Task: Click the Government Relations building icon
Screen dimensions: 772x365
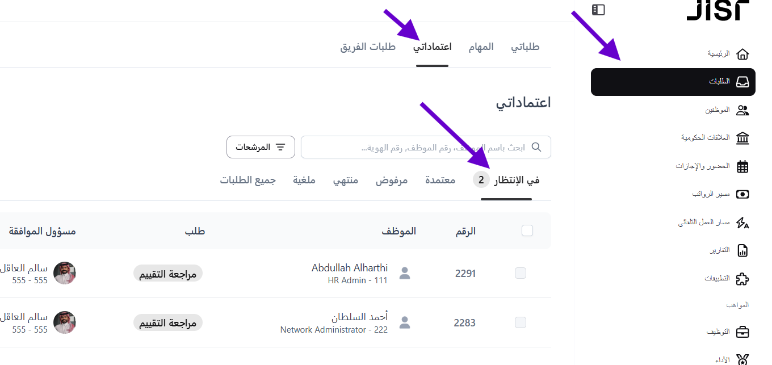Action: 742,138
